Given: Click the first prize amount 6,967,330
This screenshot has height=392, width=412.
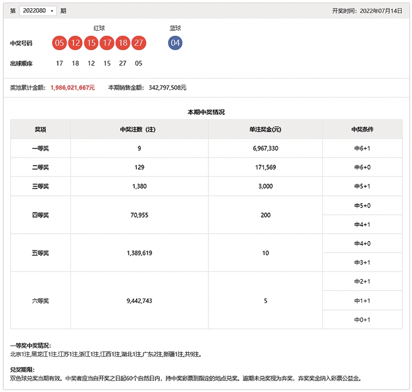Looking at the screenshot, I should tap(266, 148).
